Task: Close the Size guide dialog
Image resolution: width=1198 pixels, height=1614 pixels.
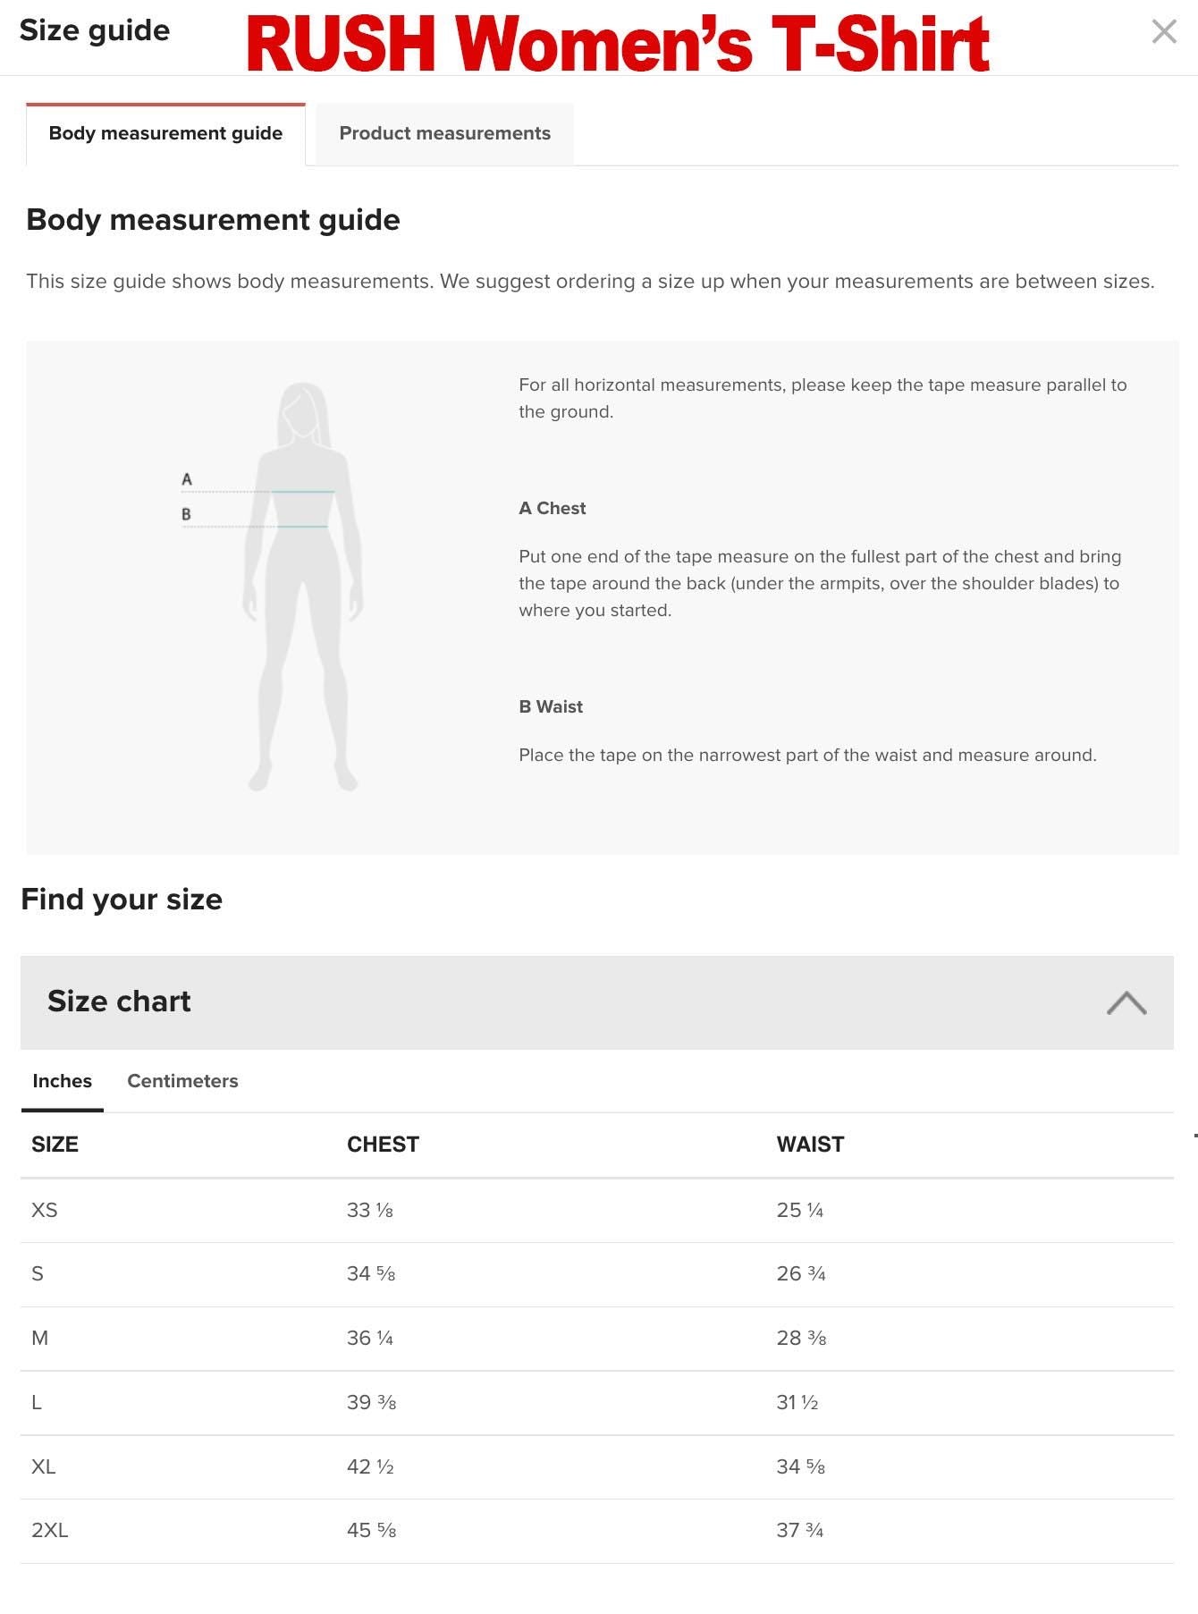Action: coord(1164,31)
